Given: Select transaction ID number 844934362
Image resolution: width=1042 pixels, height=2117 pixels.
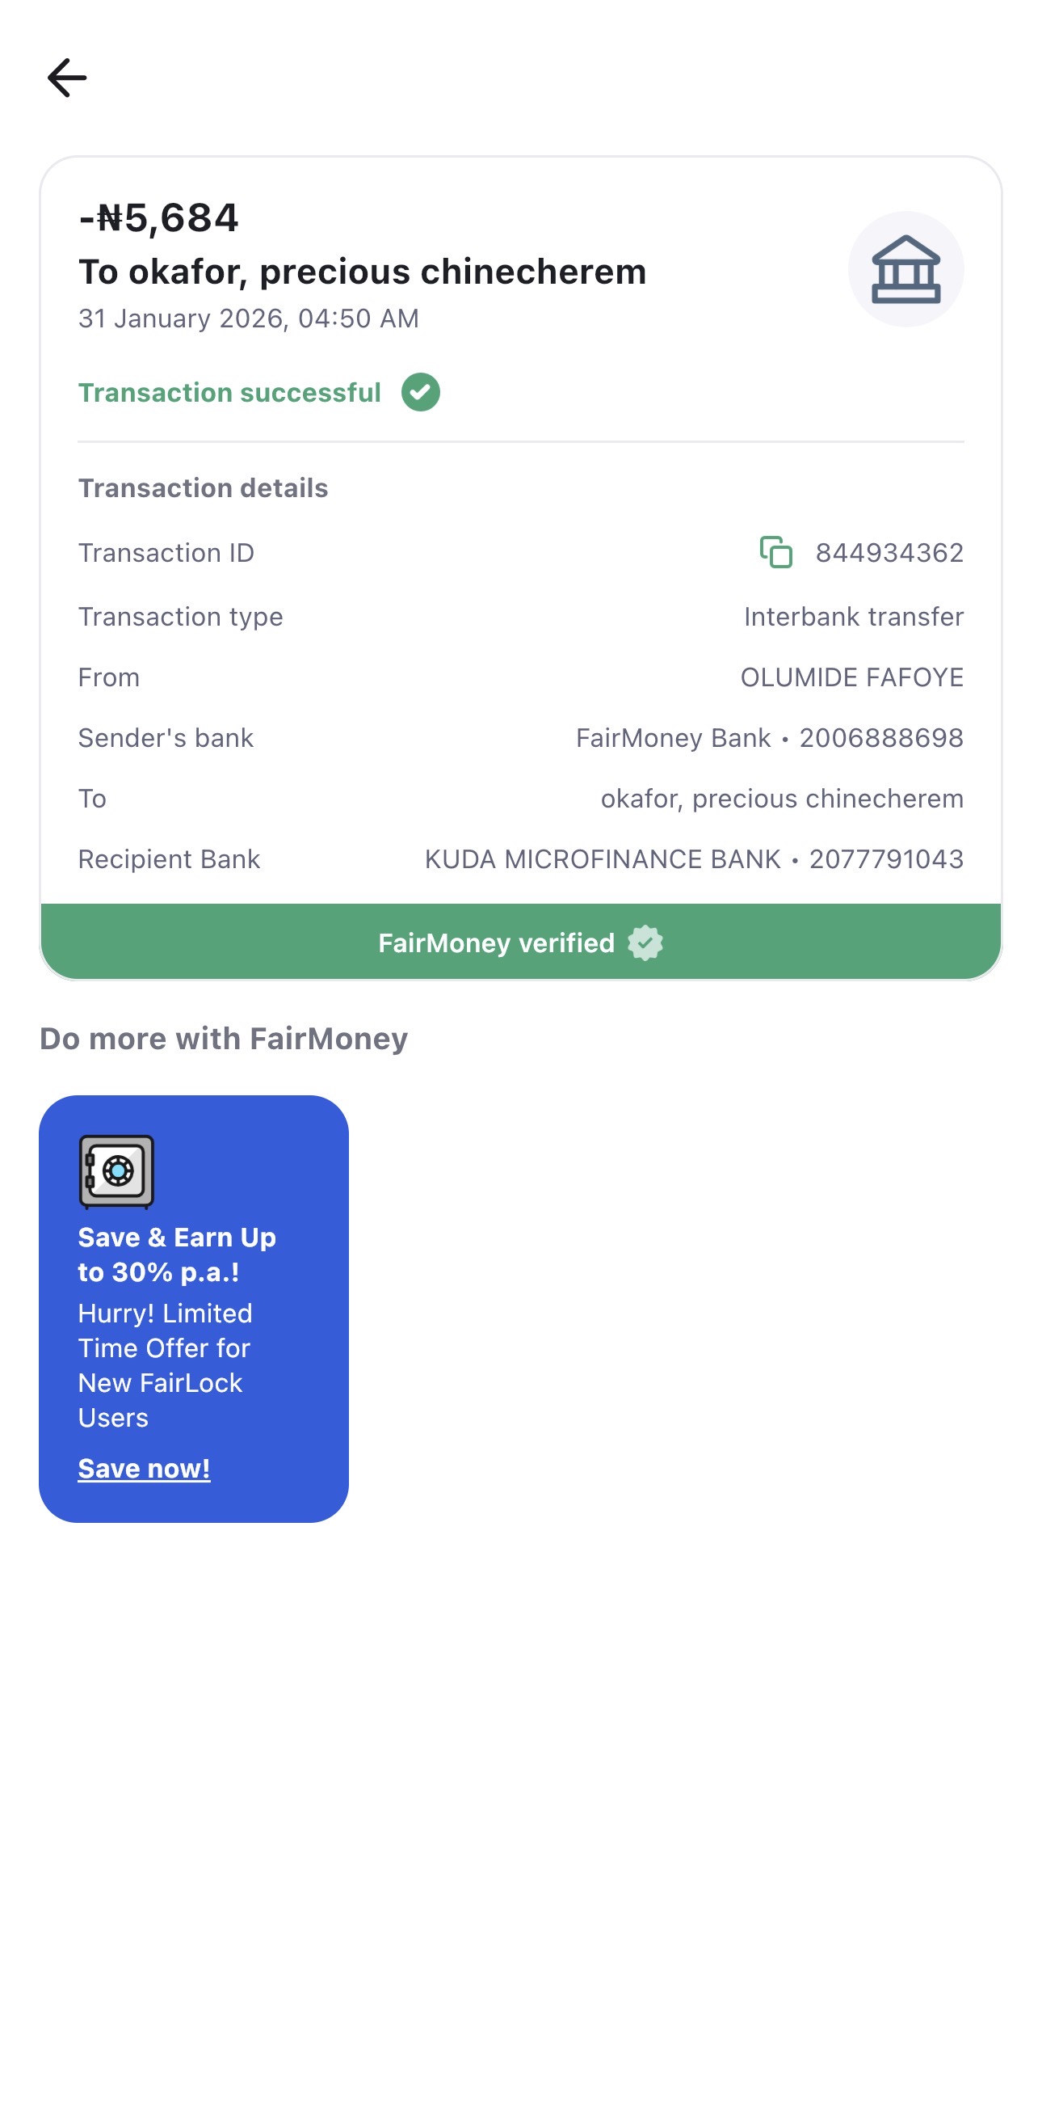Looking at the screenshot, I should 889,553.
